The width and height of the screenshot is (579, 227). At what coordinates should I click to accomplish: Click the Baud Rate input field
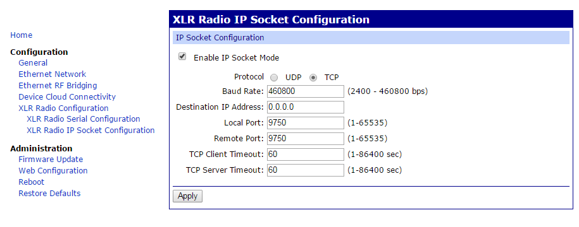pyautogui.click(x=306, y=91)
